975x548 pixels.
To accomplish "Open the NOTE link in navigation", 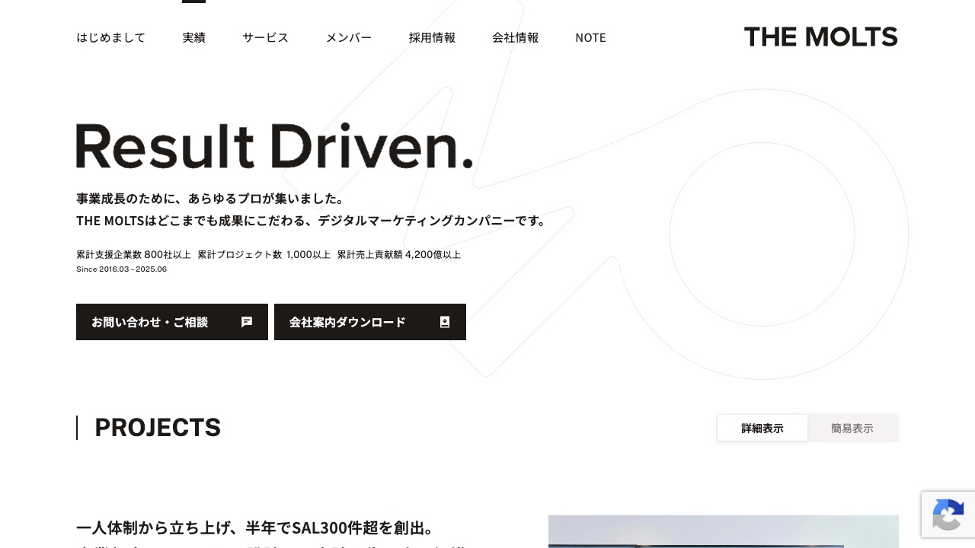I will (x=590, y=37).
